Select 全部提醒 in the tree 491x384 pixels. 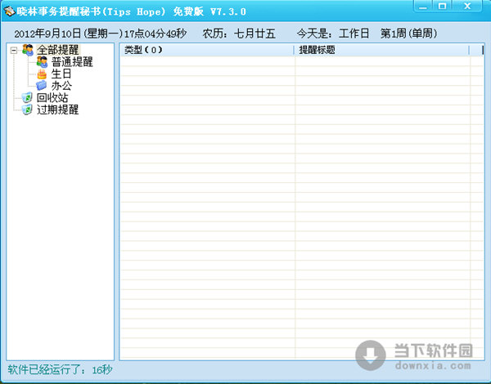58,50
